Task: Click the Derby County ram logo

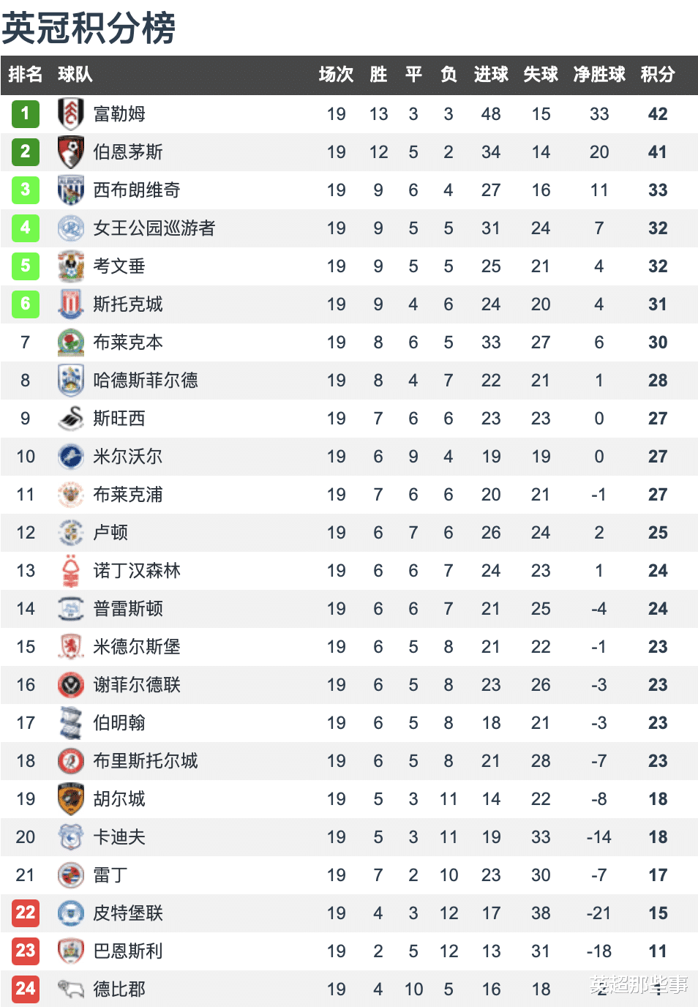Action: 70,989
